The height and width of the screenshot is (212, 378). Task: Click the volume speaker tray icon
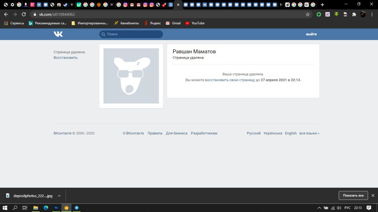[339, 208]
